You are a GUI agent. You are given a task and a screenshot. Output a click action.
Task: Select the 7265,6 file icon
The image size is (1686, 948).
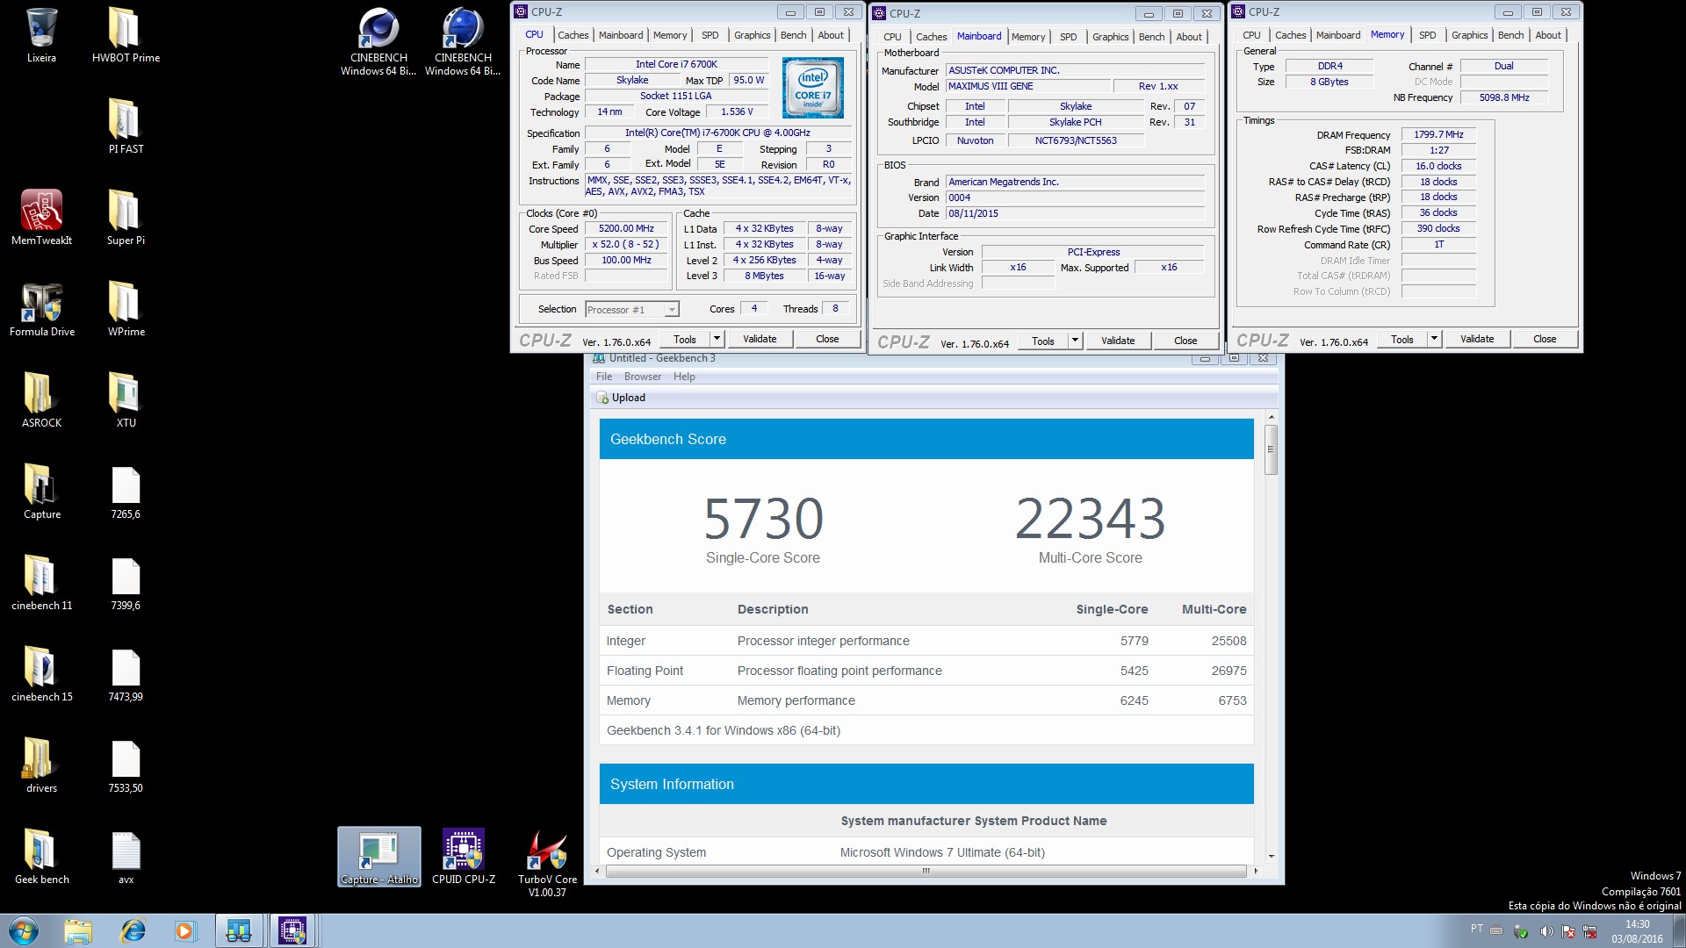(126, 492)
